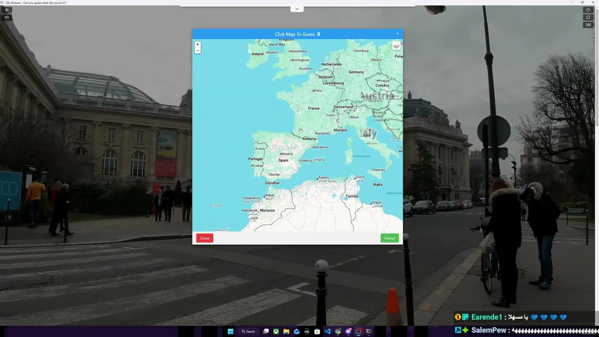The height and width of the screenshot is (337, 599).
Task: Open Task View from the taskbar
Action: pyautogui.click(x=266, y=331)
